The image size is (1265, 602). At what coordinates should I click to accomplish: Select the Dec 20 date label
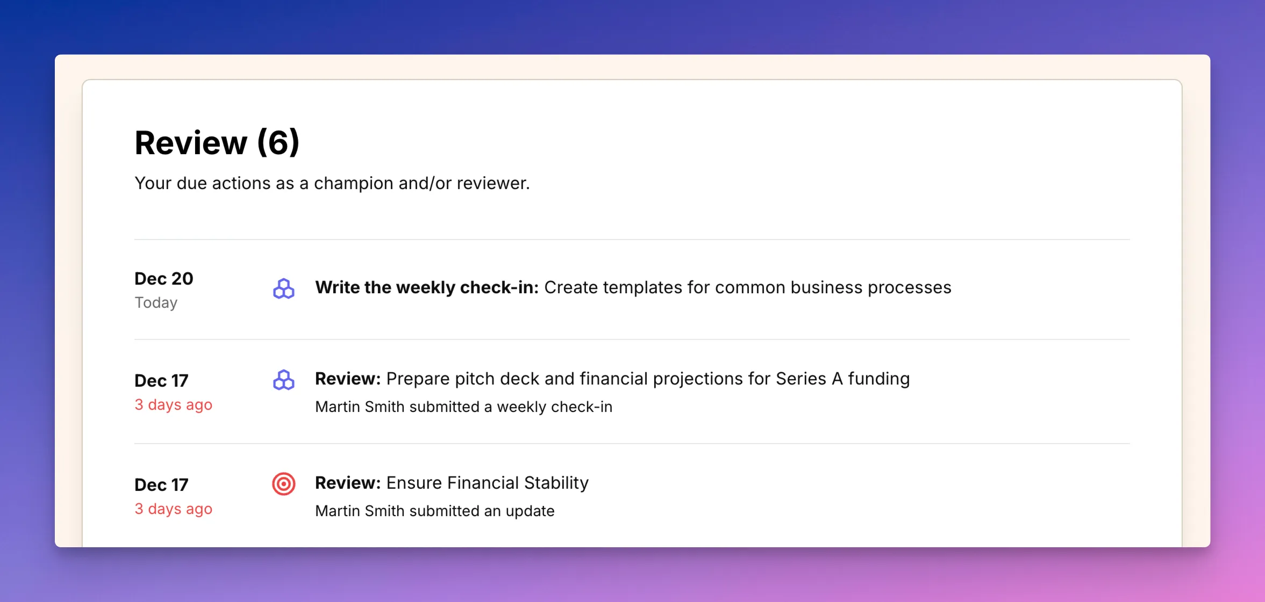(x=163, y=279)
